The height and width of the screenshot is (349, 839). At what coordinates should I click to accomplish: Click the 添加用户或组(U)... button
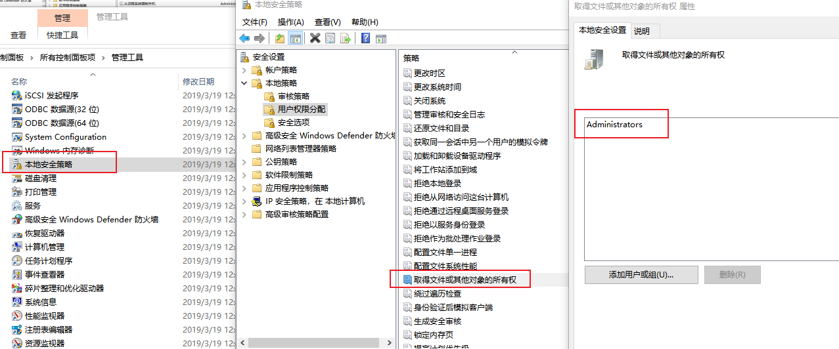(x=642, y=275)
